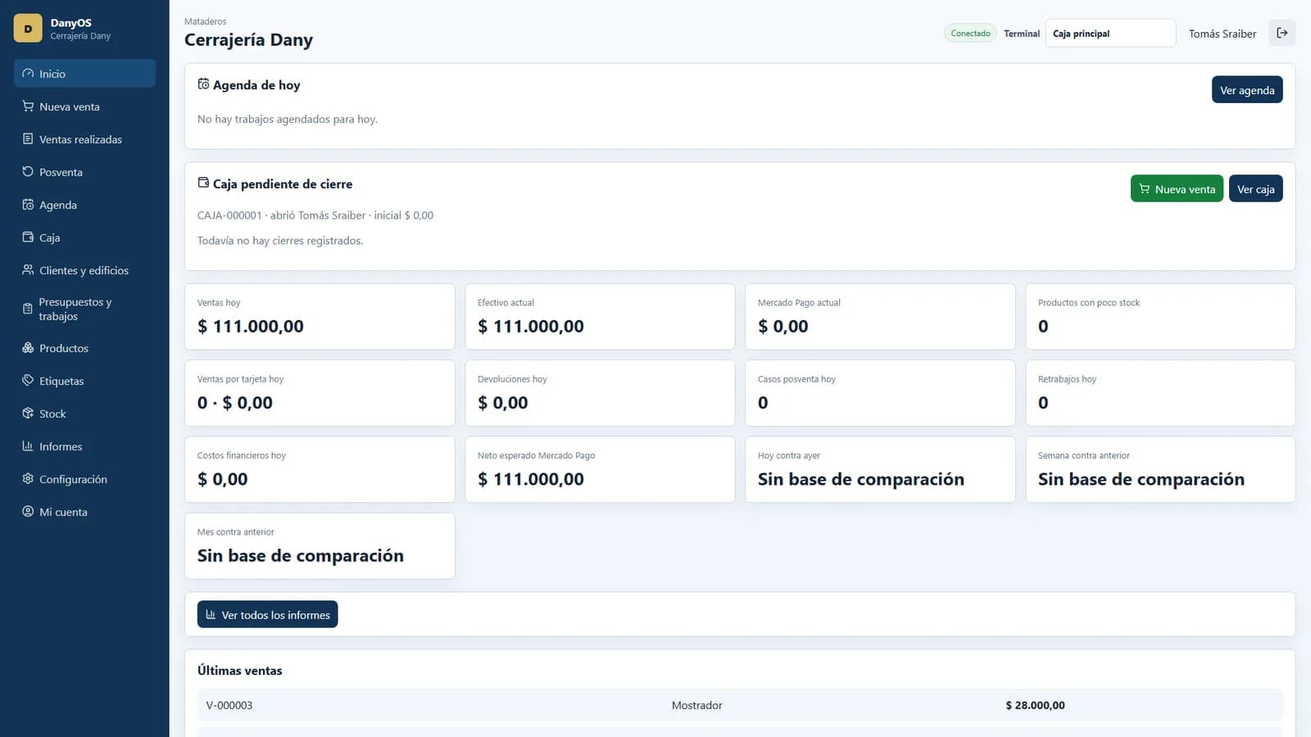This screenshot has height=737, width=1311.
Task: Click the Agenda calendar icon in sidebar
Action: tap(28, 205)
